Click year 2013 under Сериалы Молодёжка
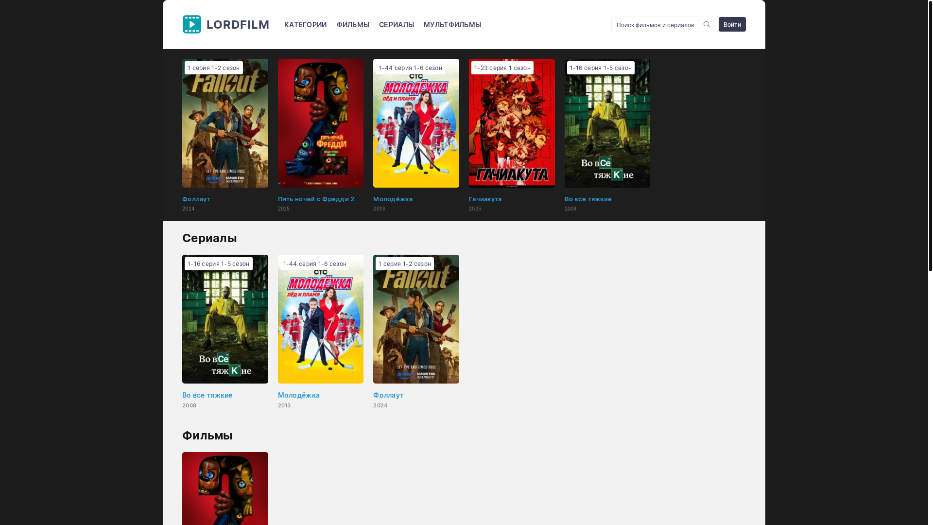 pyautogui.click(x=284, y=405)
